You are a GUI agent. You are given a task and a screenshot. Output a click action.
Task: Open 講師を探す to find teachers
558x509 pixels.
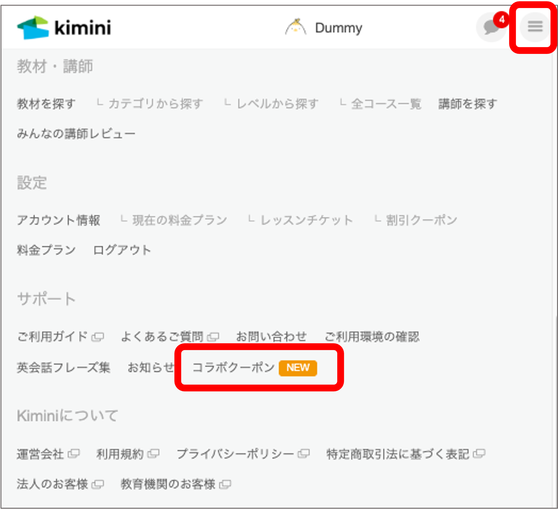[x=468, y=104]
